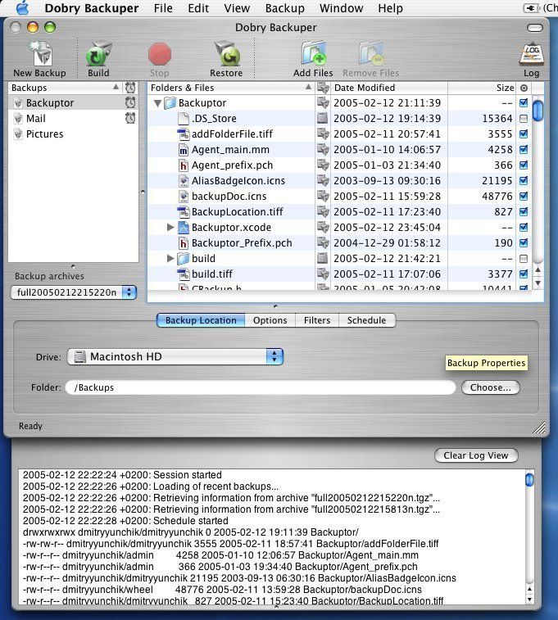Click the folder icon of Backuptor root
558x620 pixels.
[x=170, y=103]
